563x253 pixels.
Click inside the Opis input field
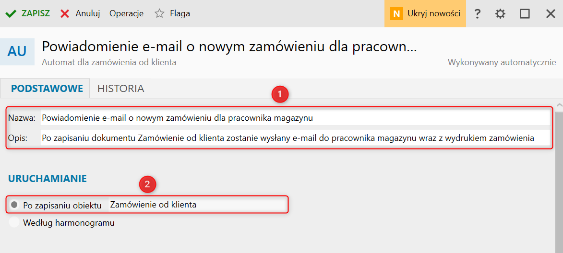pyautogui.click(x=295, y=138)
